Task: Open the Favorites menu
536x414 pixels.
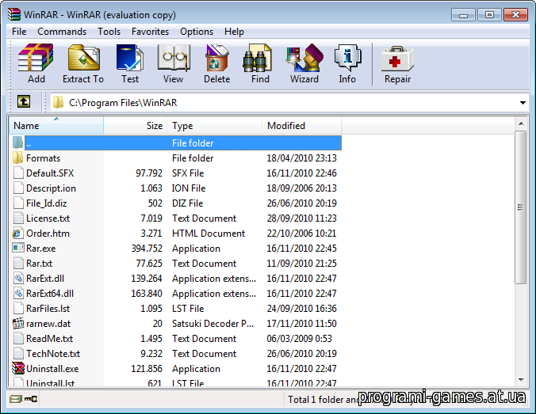Action: click(x=150, y=32)
